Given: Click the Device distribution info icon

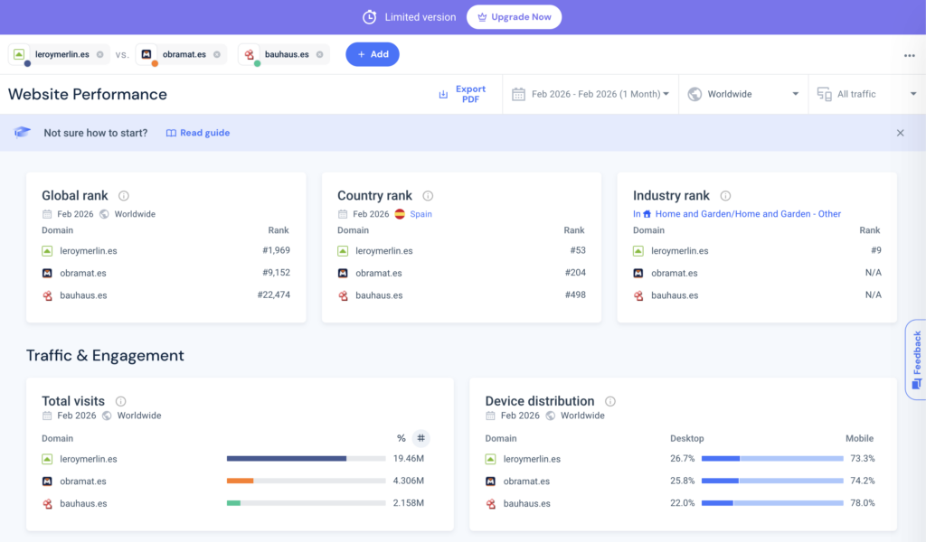Looking at the screenshot, I should click(x=610, y=401).
